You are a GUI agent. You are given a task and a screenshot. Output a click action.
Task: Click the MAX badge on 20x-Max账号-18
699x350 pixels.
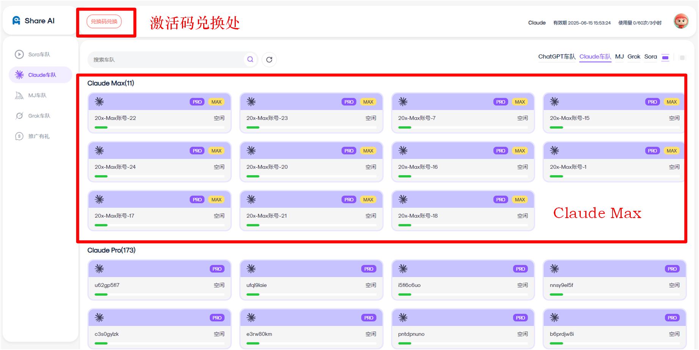(520, 199)
